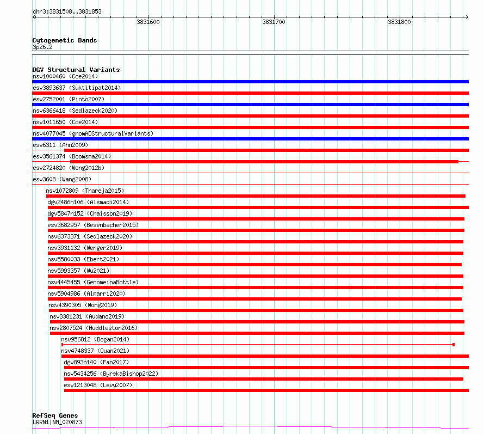This screenshot has width=484, height=434.
Task: Click the 3831700 ruler tick label
Action: click(274, 22)
